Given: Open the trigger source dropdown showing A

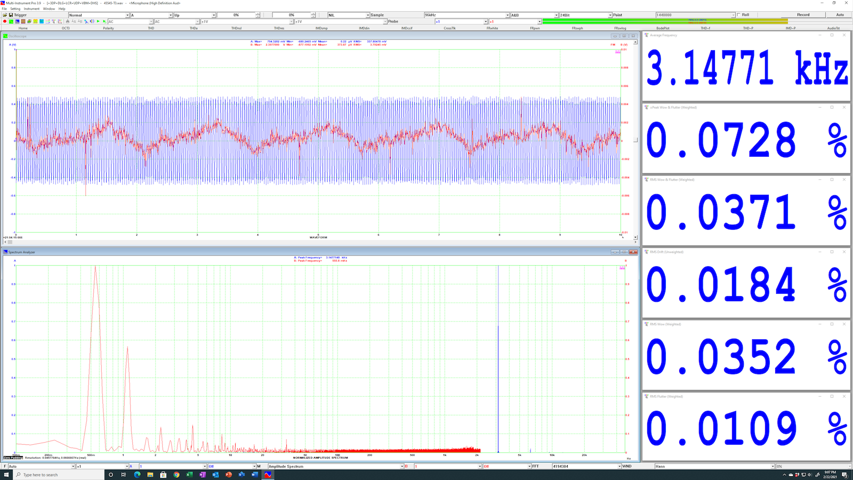Looking at the screenshot, I should point(151,15).
